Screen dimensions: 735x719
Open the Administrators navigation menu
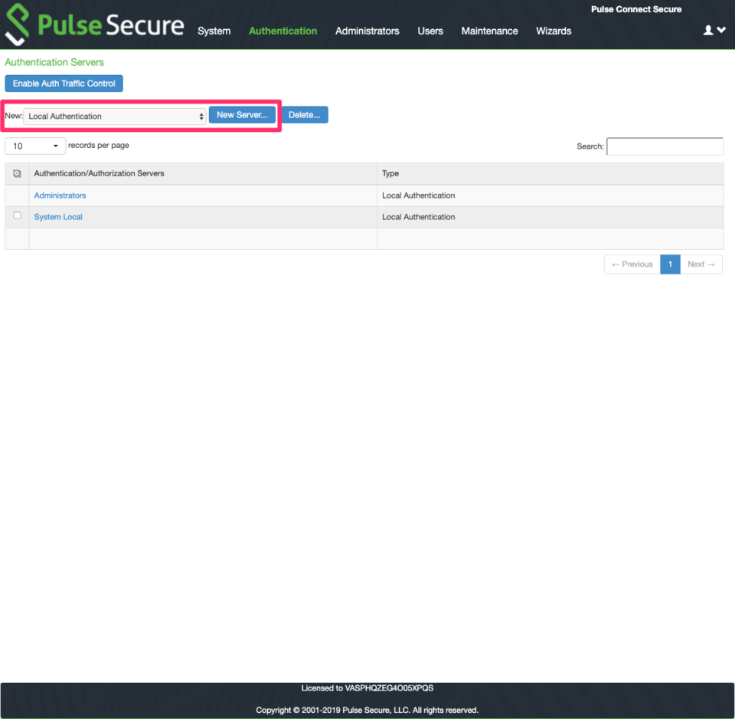pyautogui.click(x=367, y=31)
